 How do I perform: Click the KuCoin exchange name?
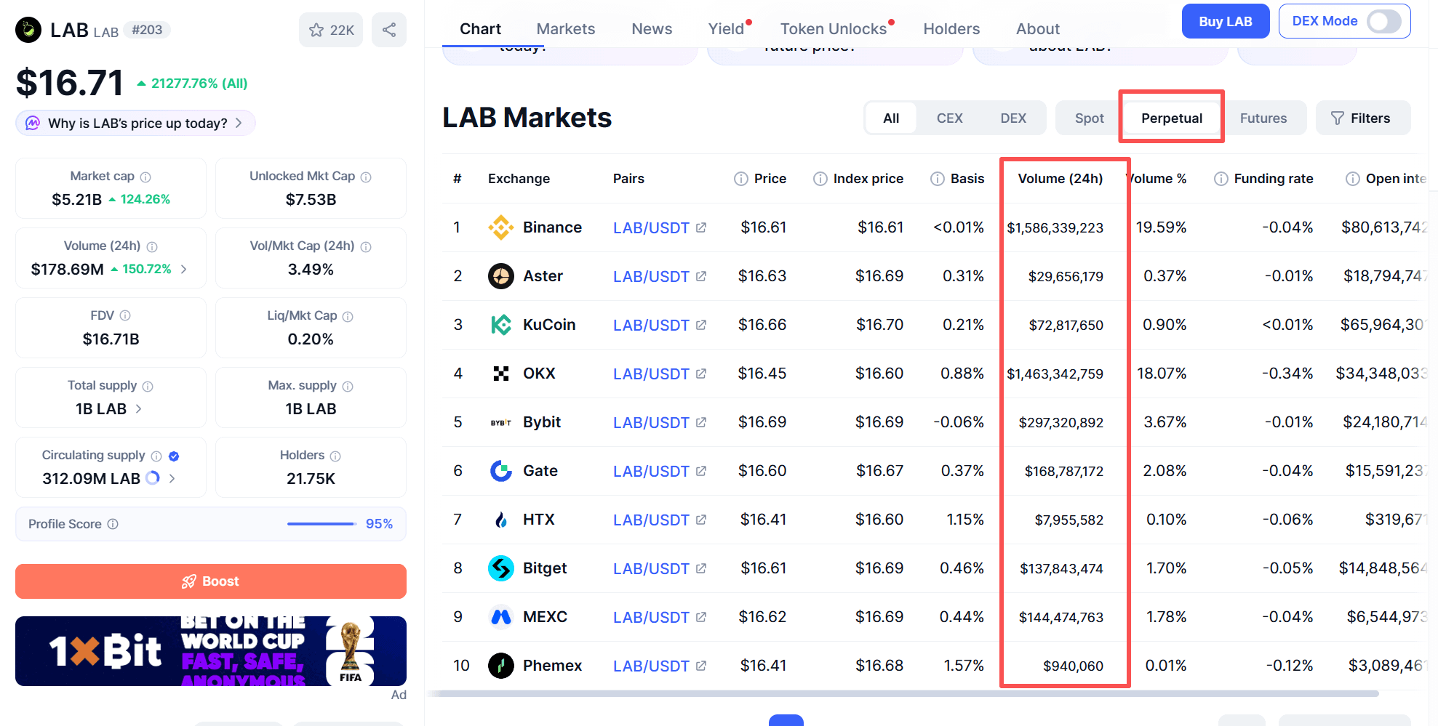click(x=549, y=325)
